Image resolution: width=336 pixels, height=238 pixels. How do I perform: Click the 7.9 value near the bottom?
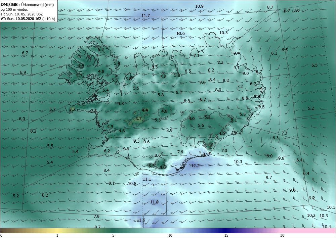point(96,217)
